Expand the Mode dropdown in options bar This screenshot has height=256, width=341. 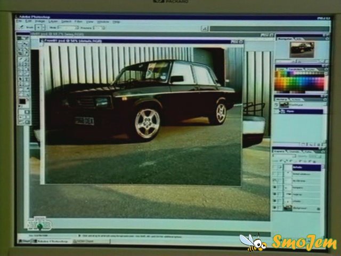click(x=68, y=28)
